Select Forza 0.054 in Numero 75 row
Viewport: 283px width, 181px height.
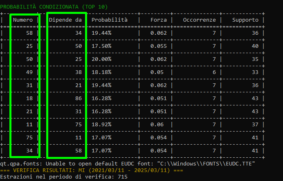(159, 138)
